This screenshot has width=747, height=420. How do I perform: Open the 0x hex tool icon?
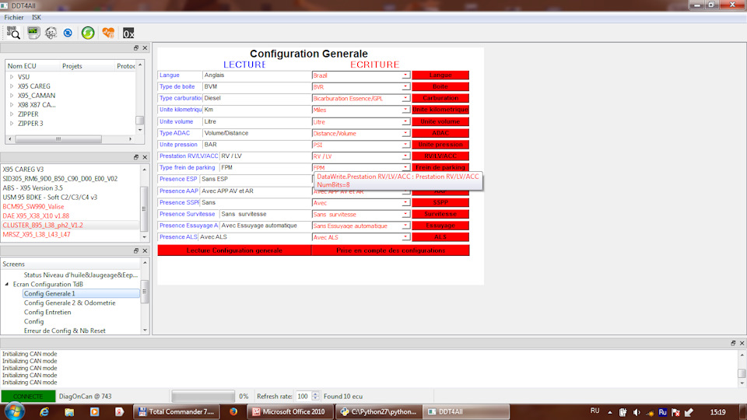click(128, 33)
